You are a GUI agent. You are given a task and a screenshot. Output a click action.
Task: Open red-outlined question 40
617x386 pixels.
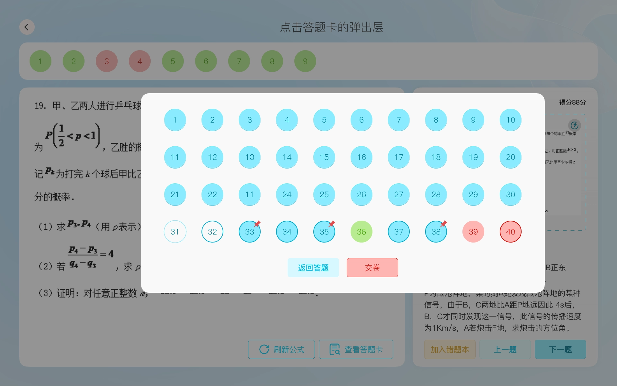click(510, 232)
